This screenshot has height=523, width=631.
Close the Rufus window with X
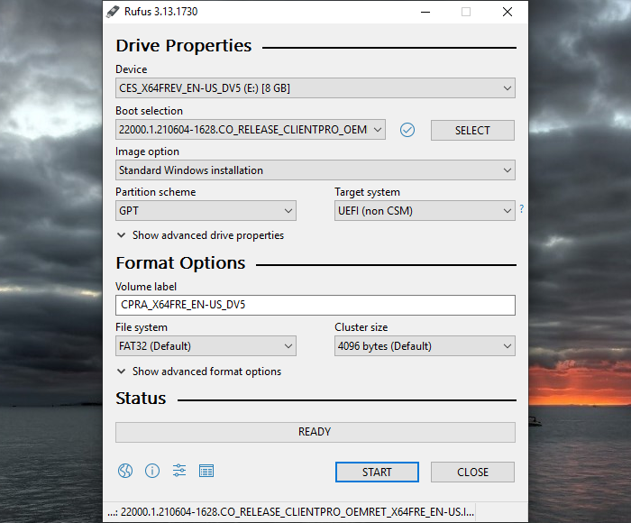coord(508,12)
